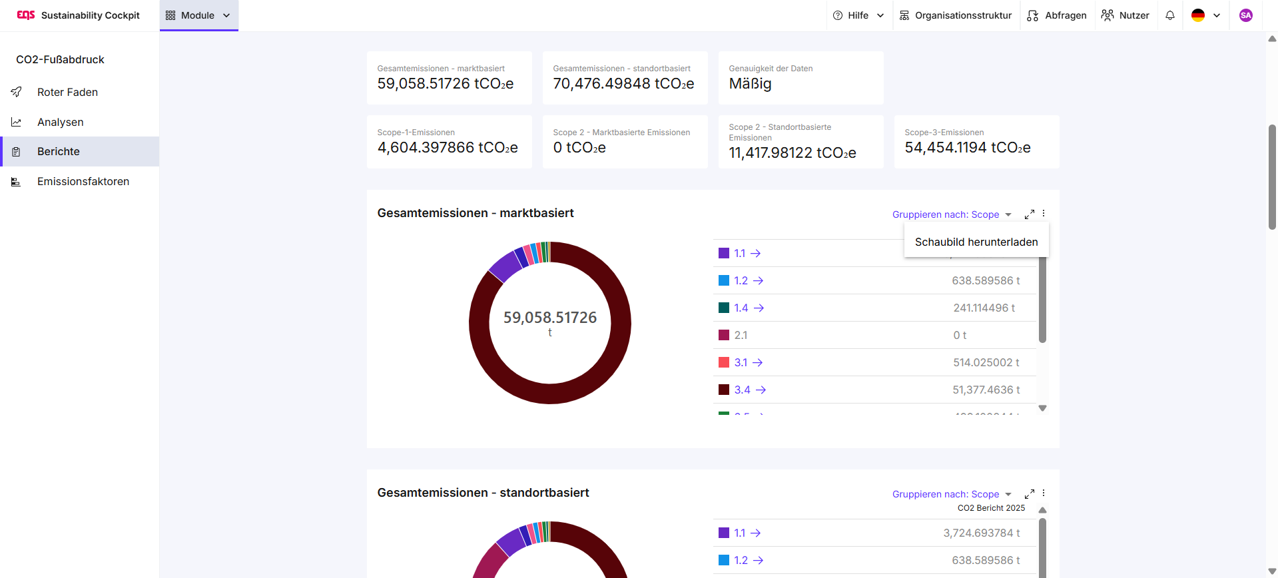Click dark red swatch for 3.4 in marktbasiert legend
This screenshot has height=578, width=1278.
pos(724,390)
